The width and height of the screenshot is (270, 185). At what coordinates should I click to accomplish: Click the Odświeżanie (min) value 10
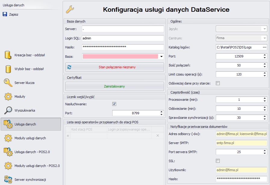pos(239,109)
